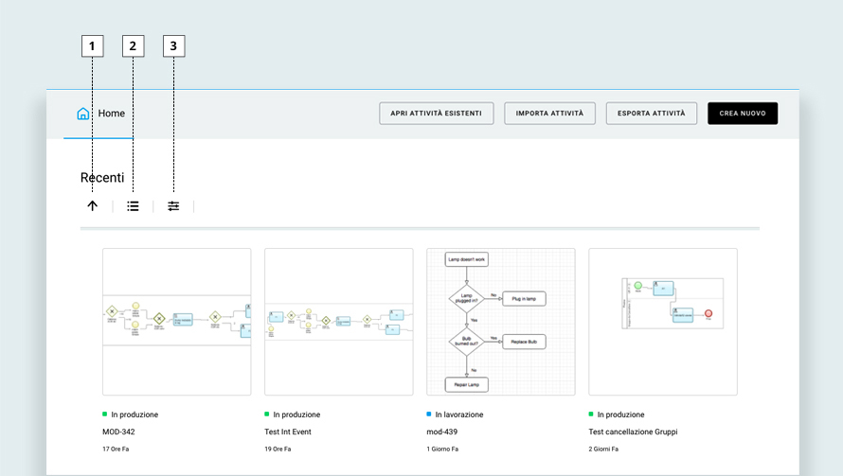
Task: Click the house icon next to Home
Action: tap(83, 114)
